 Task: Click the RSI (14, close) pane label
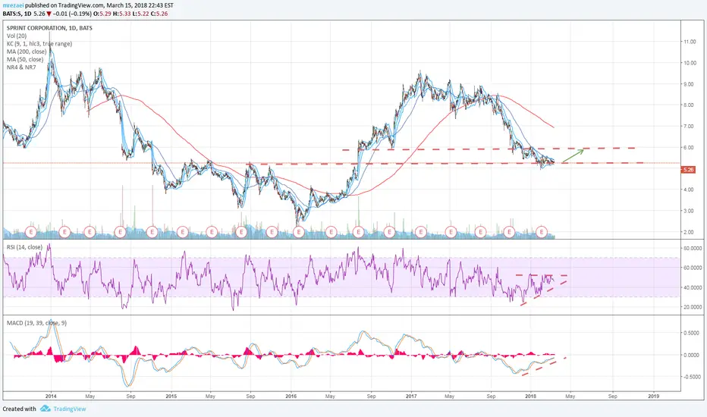coord(24,247)
